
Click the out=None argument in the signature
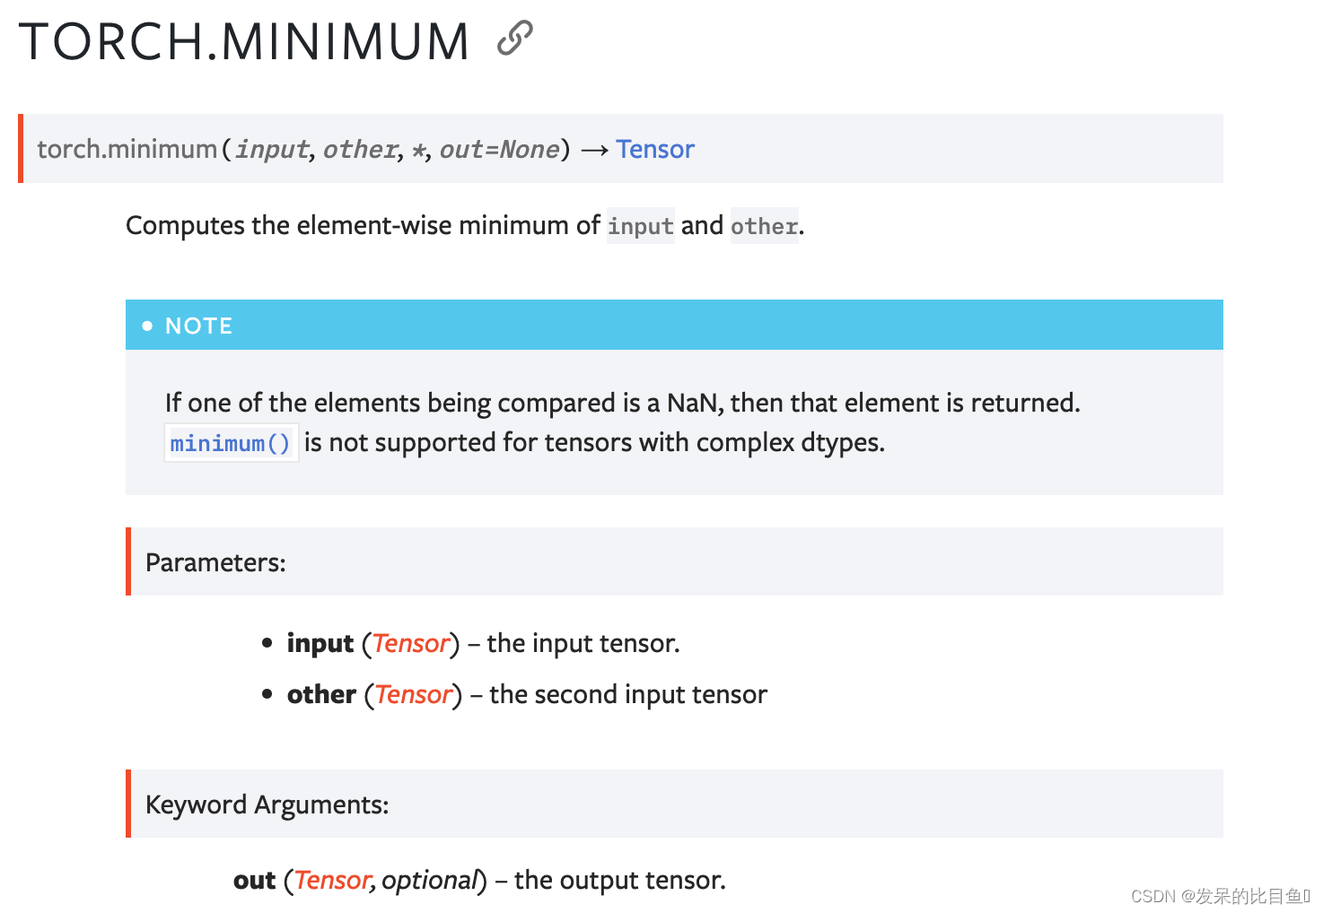499,149
